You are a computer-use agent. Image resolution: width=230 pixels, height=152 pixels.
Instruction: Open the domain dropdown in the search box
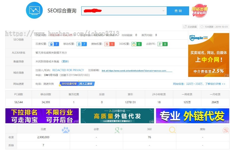click(x=164, y=11)
